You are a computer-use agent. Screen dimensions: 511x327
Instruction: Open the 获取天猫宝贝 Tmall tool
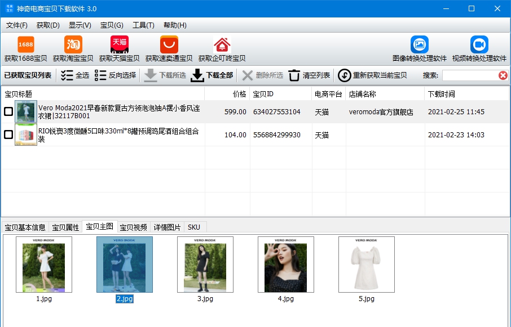pyautogui.click(x=119, y=45)
